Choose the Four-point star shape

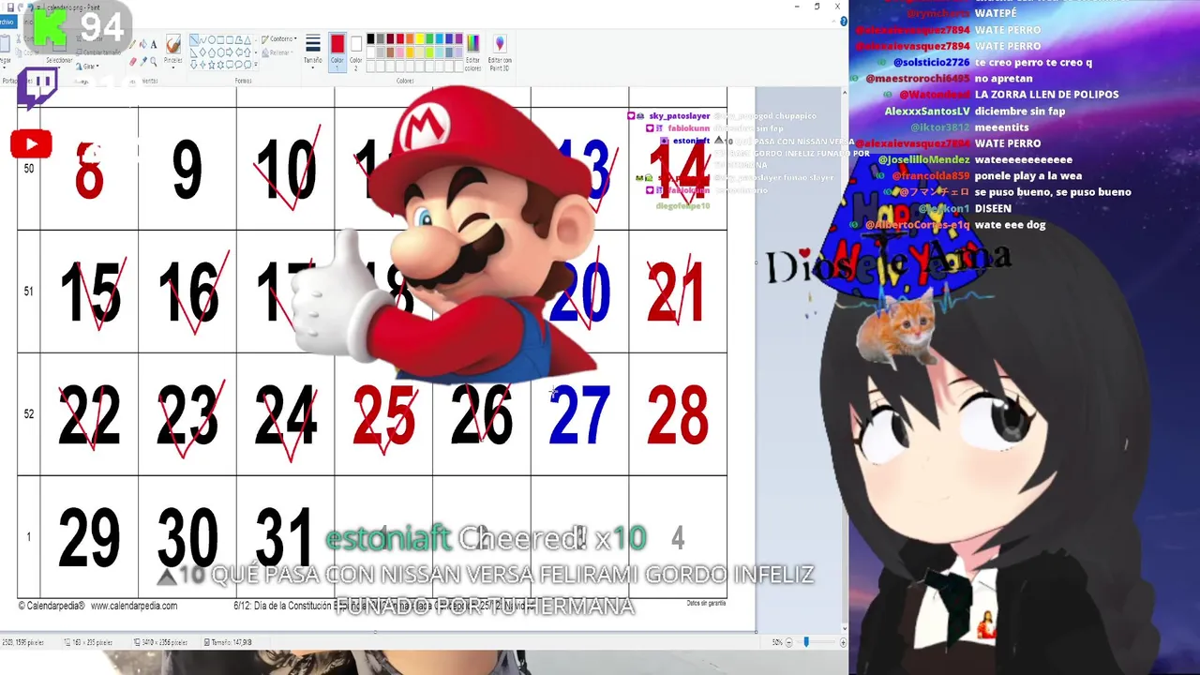pos(202,65)
